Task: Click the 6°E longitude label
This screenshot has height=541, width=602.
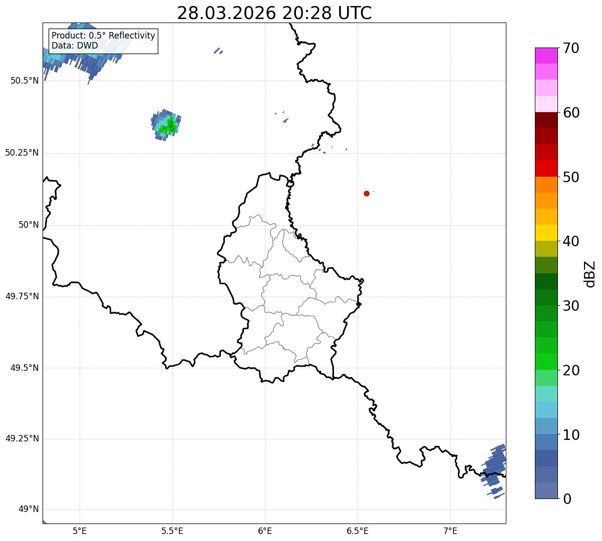Action: click(265, 530)
